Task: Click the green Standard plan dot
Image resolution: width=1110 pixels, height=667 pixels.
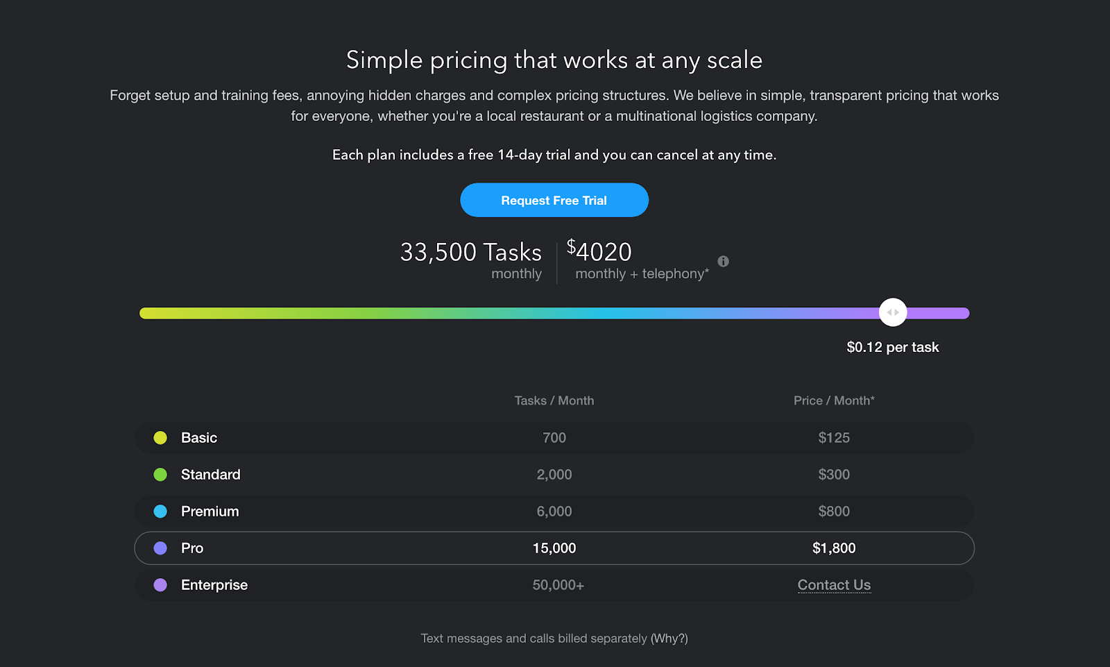Action: 160,475
